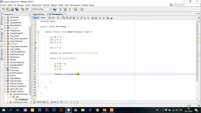
Task: Open the Herramientas menu
Action: (75, 5)
